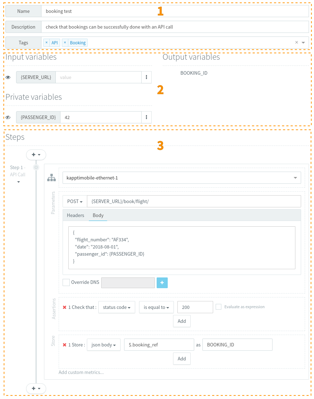Toggle visibility of the PASSENGER_ID variable
314x399 pixels.
pyautogui.click(x=8, y=117)
